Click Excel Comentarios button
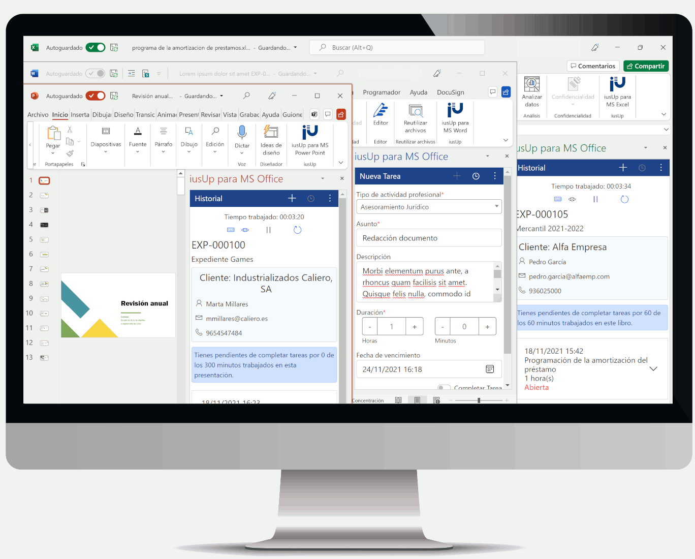The image size is (695, 559). pyautogui.click(x=593, y=66)
